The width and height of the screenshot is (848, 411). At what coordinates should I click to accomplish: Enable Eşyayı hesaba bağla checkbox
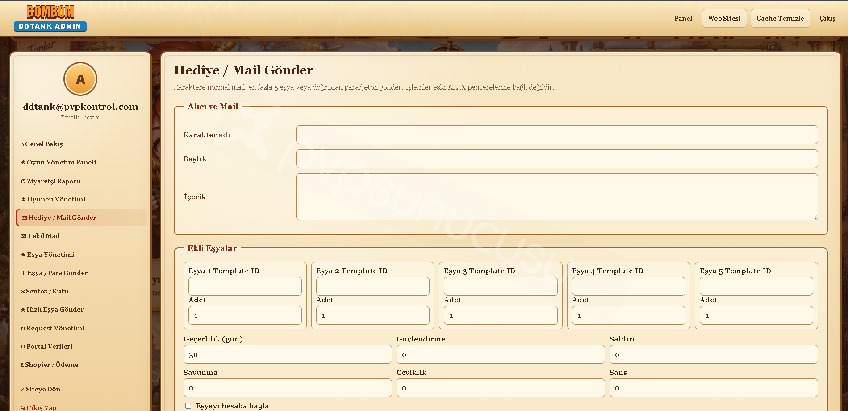click(x=188, y=406)
